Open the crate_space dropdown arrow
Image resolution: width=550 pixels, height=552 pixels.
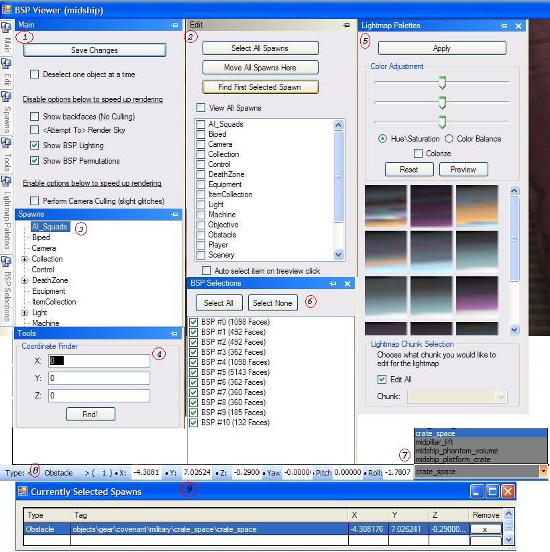click(x=543, y=472)
